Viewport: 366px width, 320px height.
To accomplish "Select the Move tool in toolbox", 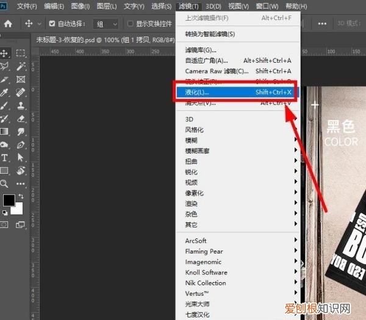I will click(x=4, y=54).
